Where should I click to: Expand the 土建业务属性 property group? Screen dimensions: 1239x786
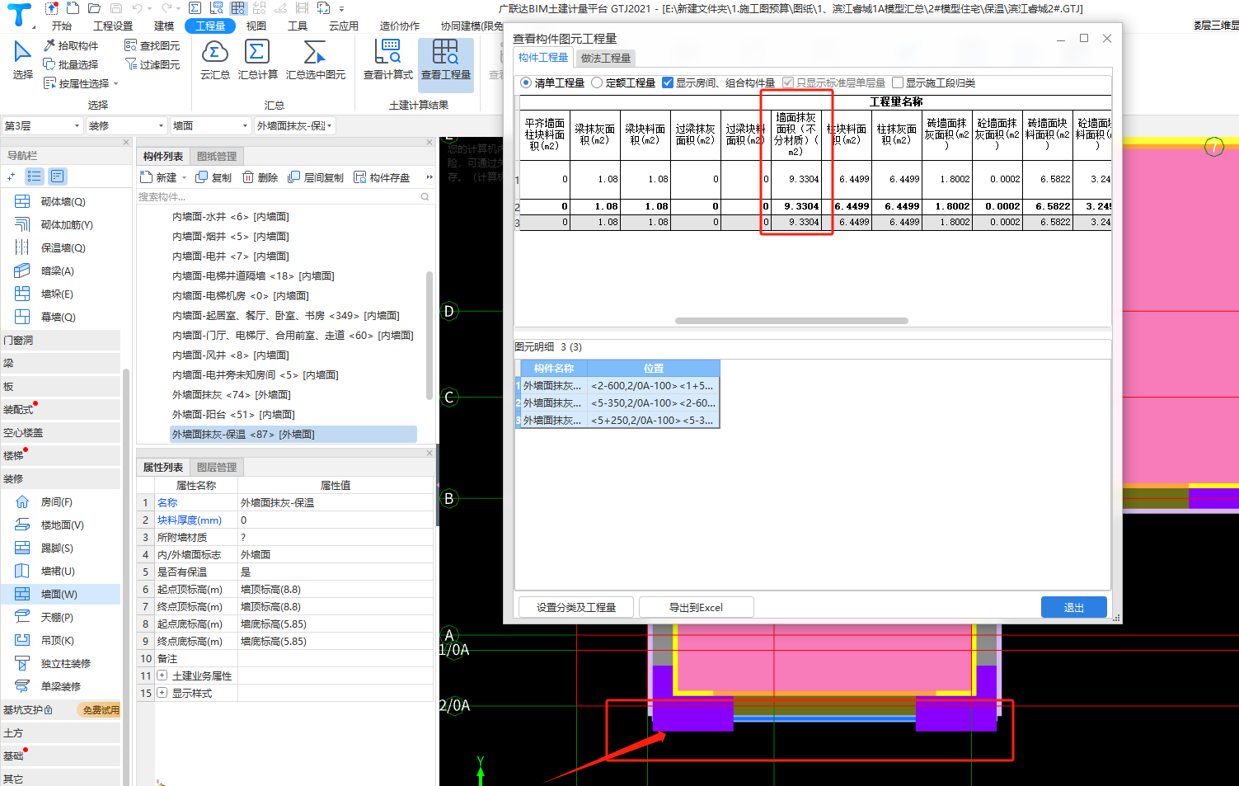[162, 675]
